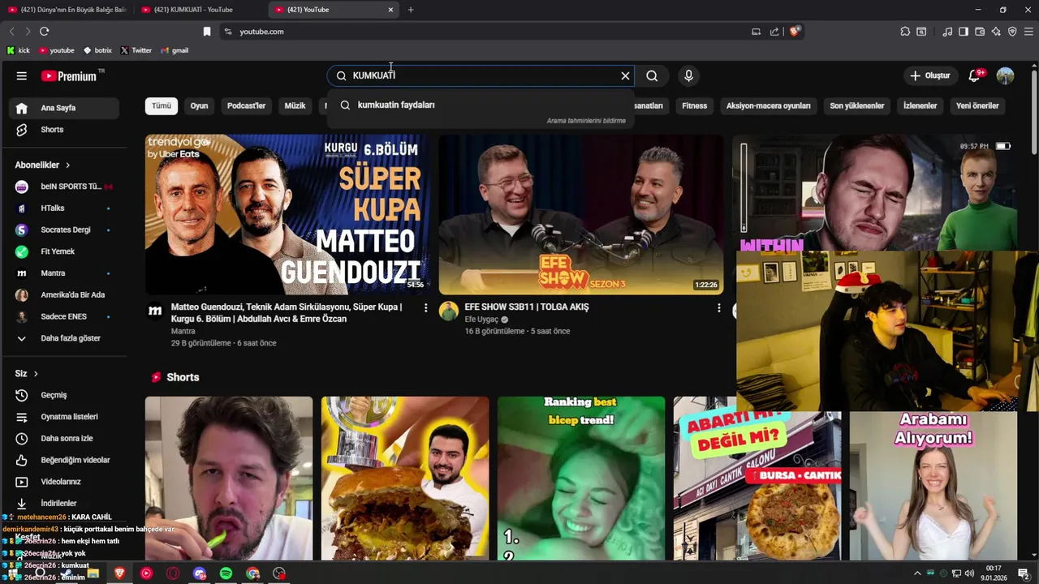The width and height of the screenshot is (1039, 584).
Task: Open Sadece ENES subscription
Action: click(63, 316)
